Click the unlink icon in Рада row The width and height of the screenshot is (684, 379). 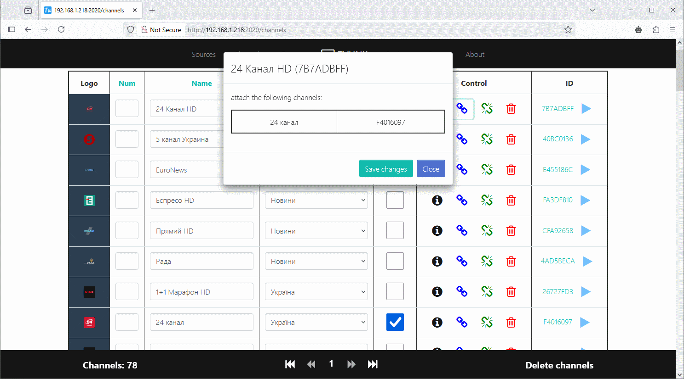tap(487, 261)
